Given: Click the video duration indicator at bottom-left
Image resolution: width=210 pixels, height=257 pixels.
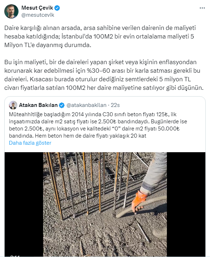Looking at the screenshot, I should coord(15,256).
